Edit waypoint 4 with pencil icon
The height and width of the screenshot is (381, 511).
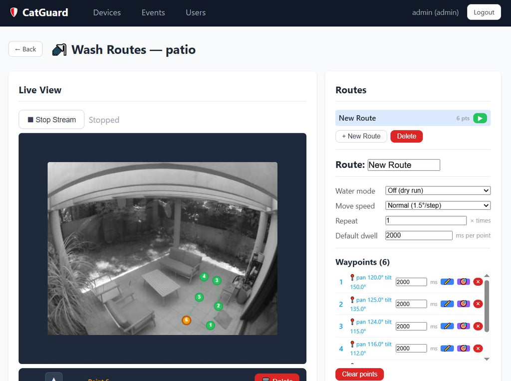pyautogui.click(x=447, y=349)
